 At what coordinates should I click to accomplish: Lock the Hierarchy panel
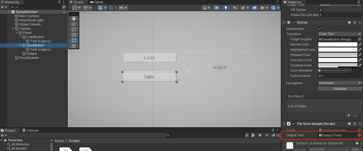(59, 2)
